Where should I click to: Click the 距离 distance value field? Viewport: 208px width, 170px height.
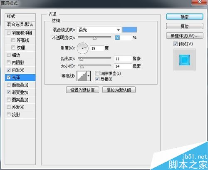[x=123, y=59]
